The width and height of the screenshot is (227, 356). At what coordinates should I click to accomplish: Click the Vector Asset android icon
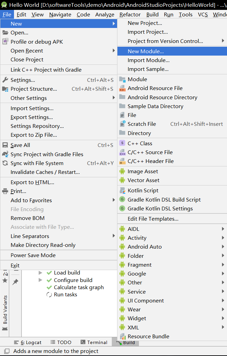coord(122,180)
